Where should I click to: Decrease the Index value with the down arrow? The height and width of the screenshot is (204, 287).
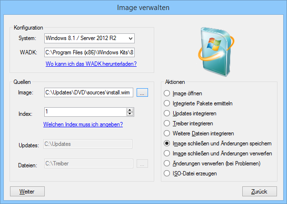click(130, 114)
